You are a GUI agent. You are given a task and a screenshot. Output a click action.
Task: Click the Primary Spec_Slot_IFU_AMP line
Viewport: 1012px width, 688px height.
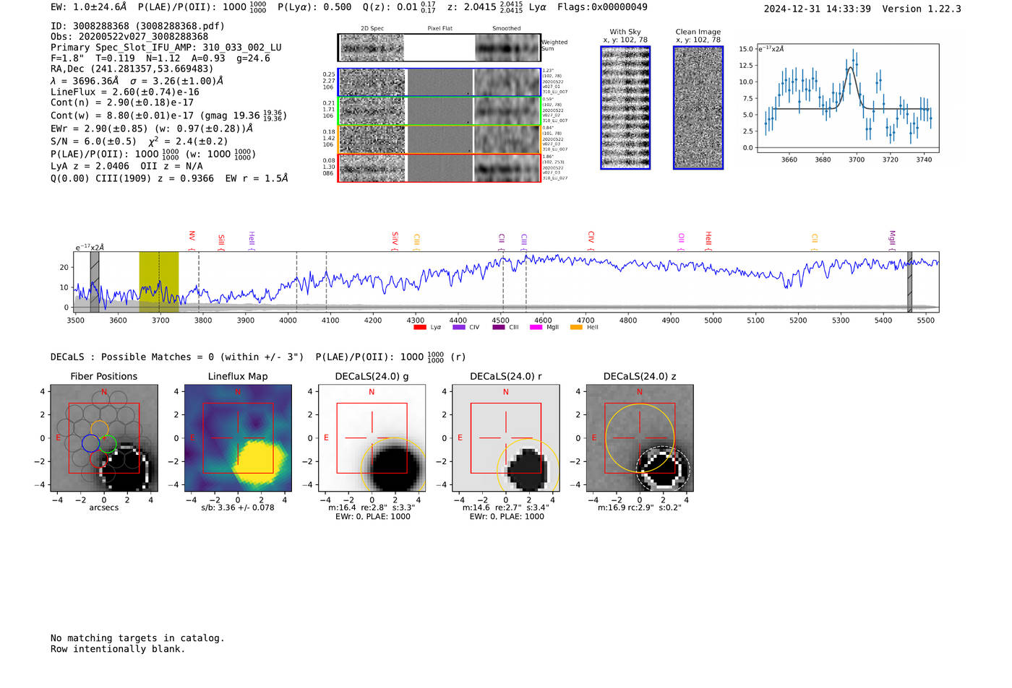166,48
